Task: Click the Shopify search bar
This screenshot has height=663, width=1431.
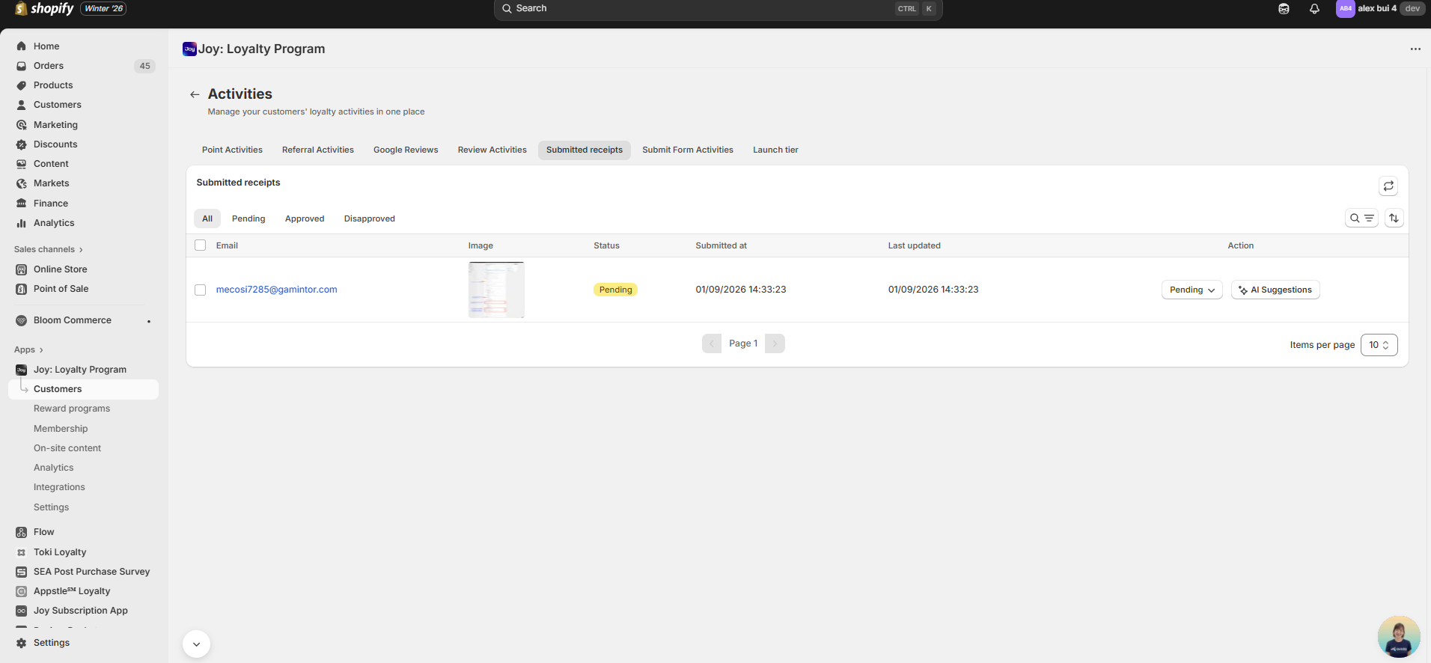Action: [717, 9]
